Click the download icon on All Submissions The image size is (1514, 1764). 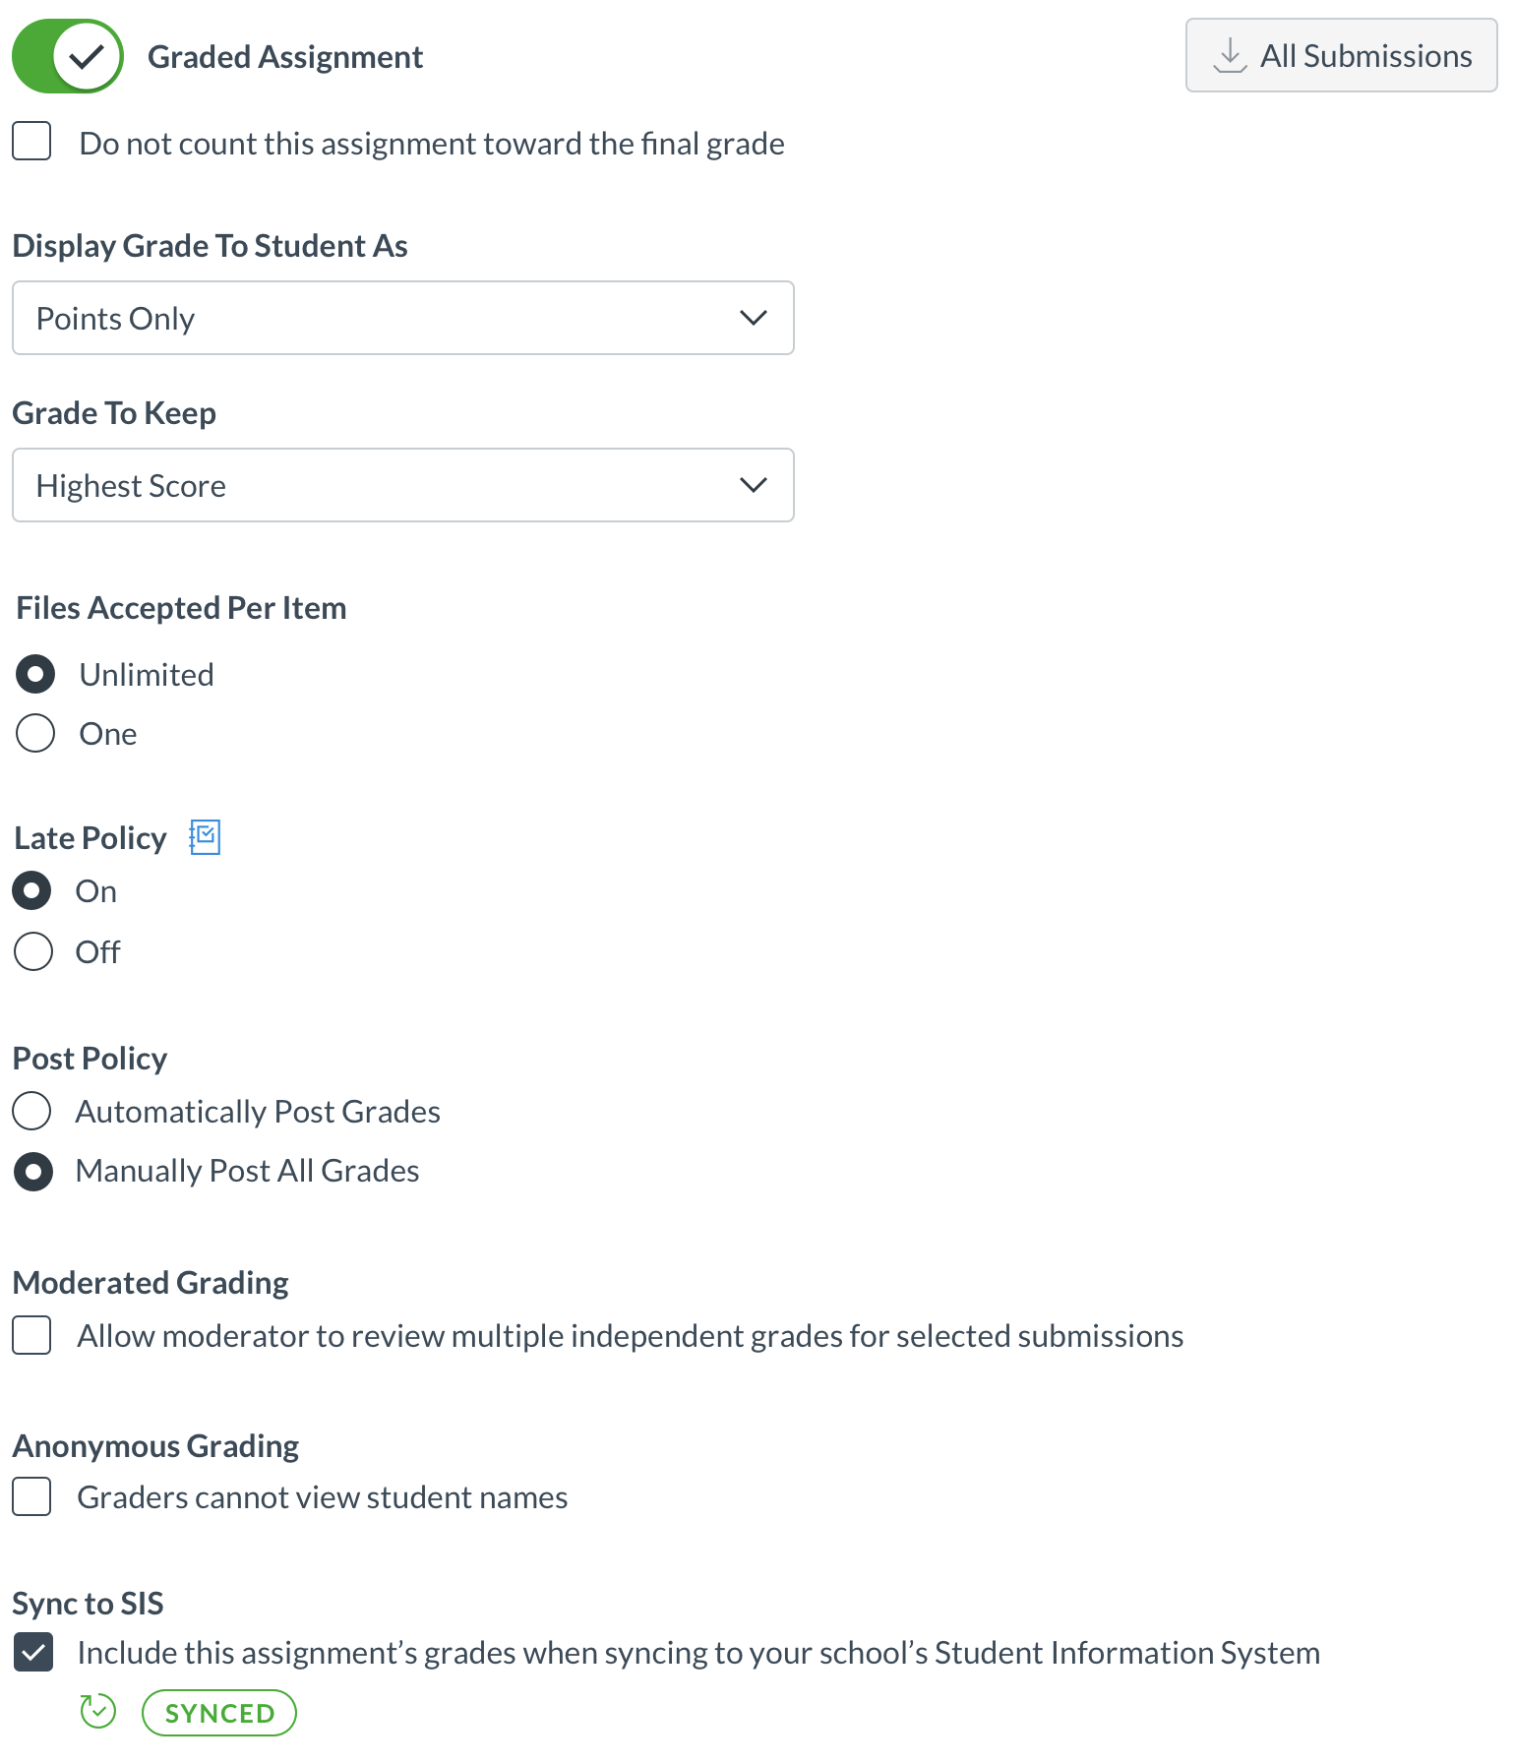click(1229, 56)
